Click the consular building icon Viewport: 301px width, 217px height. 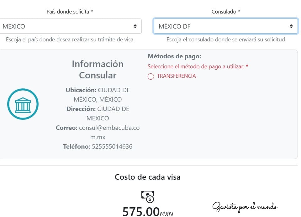click(x=23, y=104)
